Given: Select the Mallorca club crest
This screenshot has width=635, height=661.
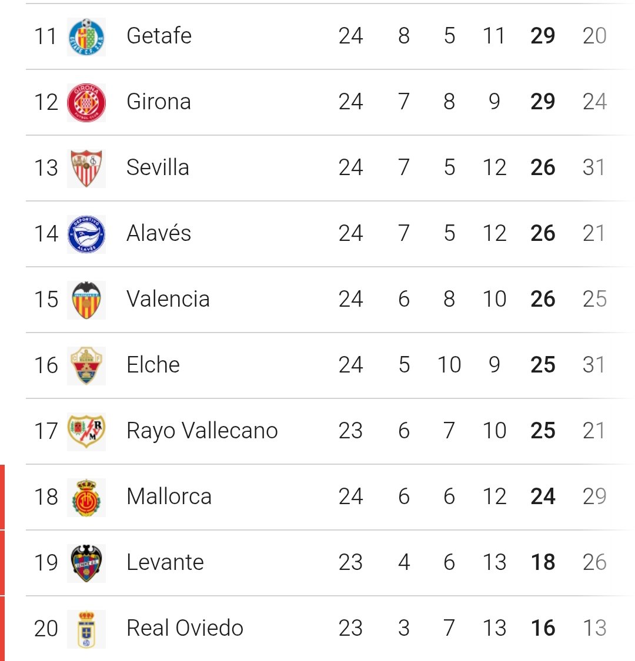Looking at the screenshot, I should [x=86, y=497].
